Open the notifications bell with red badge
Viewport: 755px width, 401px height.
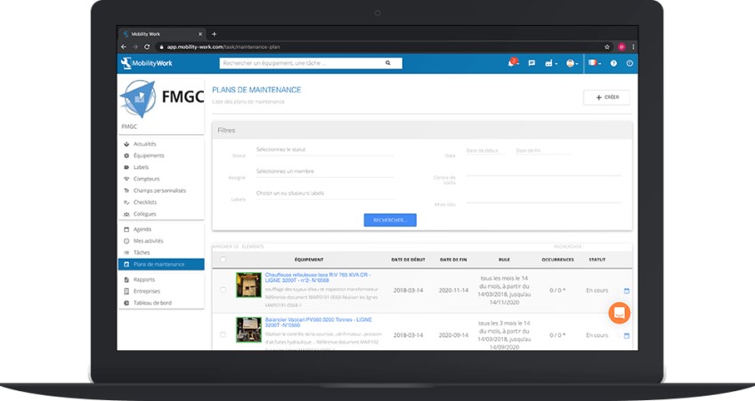513,63
